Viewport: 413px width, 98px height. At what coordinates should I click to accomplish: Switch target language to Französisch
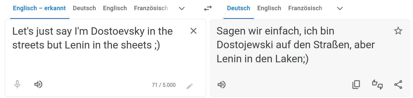(305, 8)
